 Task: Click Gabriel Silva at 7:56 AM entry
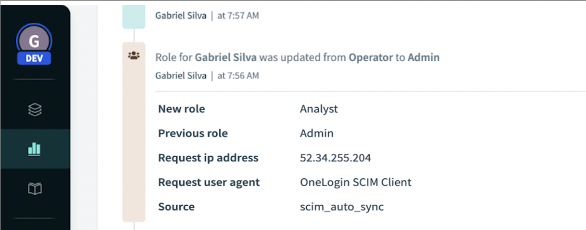[x=180, y=76]
